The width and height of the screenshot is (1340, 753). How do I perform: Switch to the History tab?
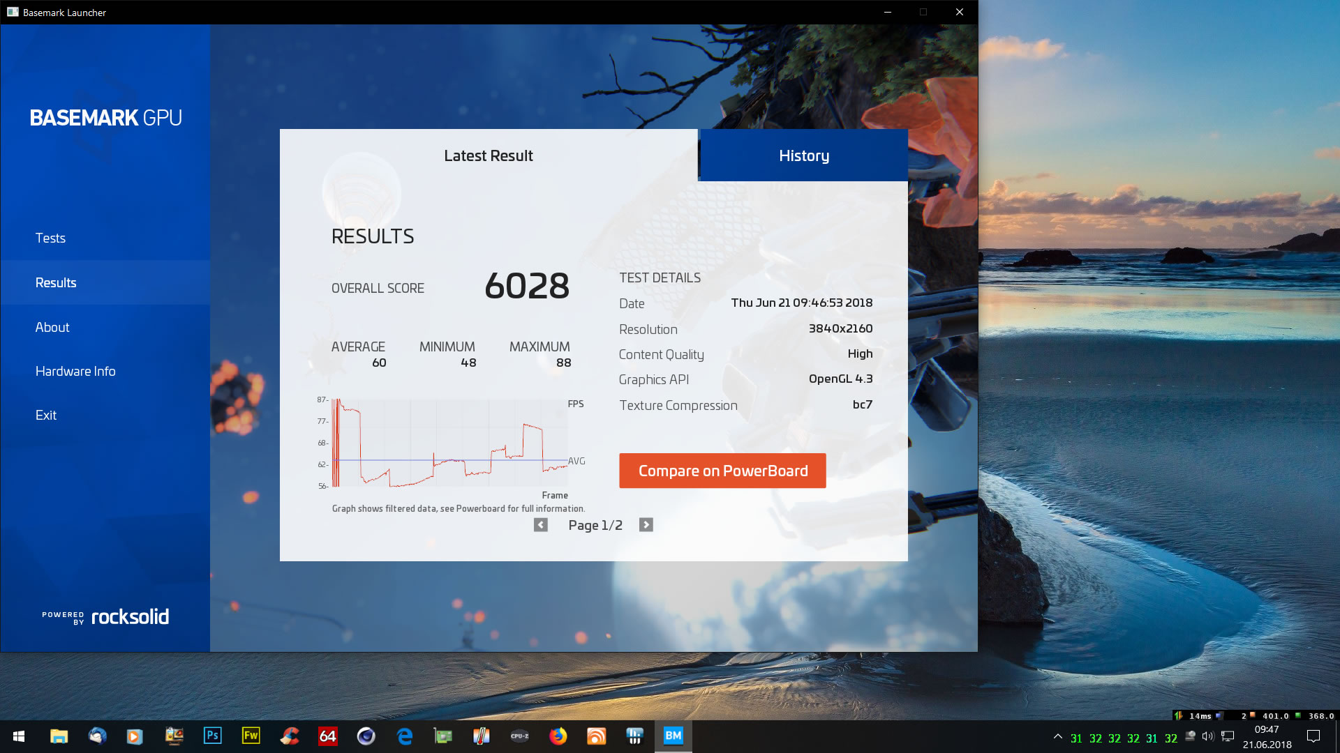803,155
